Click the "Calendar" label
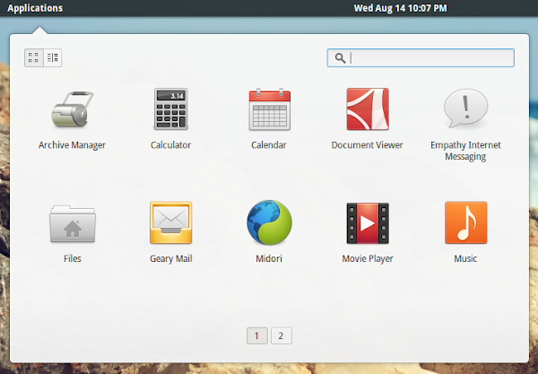 coord(269,145)
